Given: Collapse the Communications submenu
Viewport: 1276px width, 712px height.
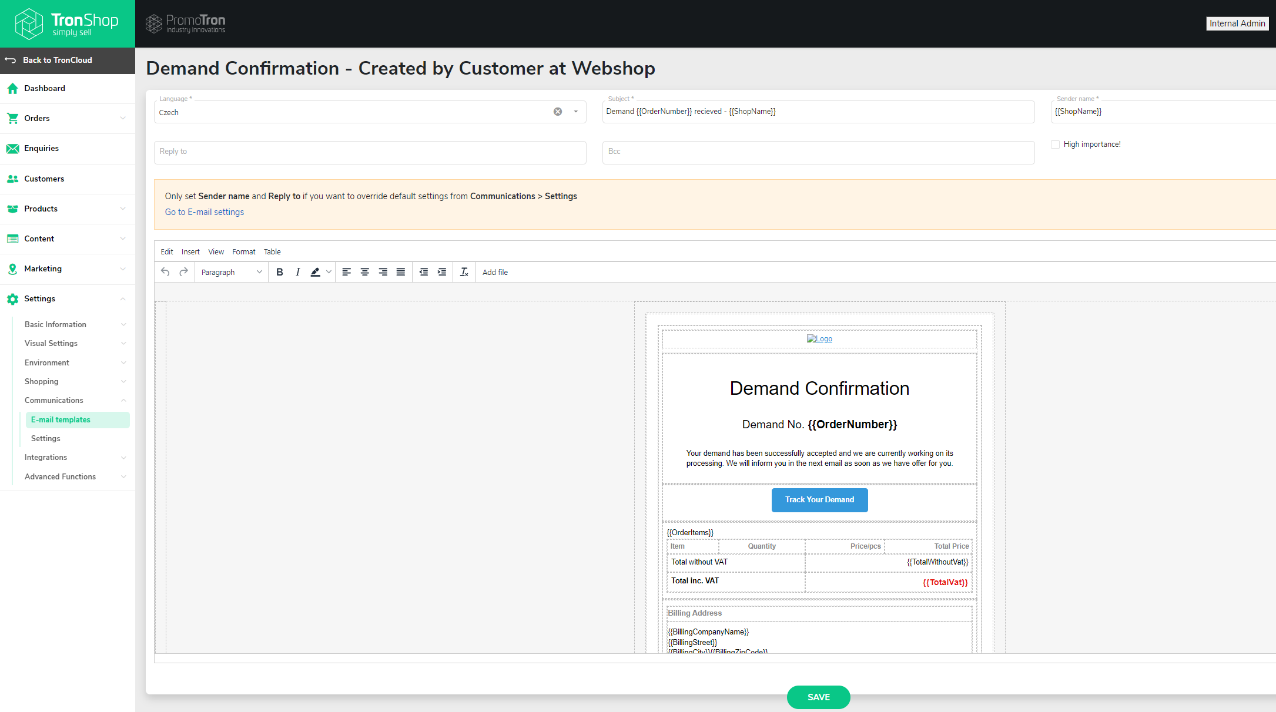Looking at the screenshot, I should (x=123, y=401).
